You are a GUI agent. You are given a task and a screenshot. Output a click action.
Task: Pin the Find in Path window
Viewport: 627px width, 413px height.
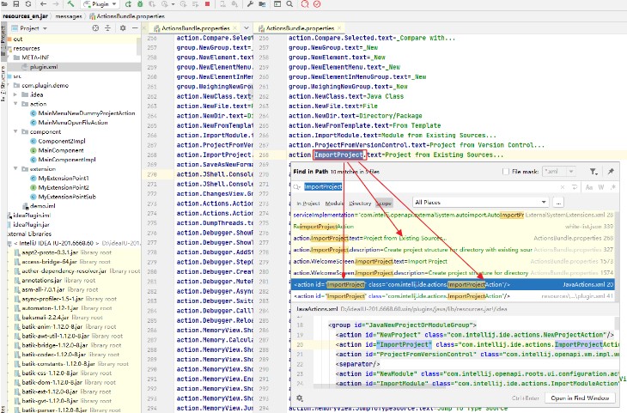coord(611,172)
